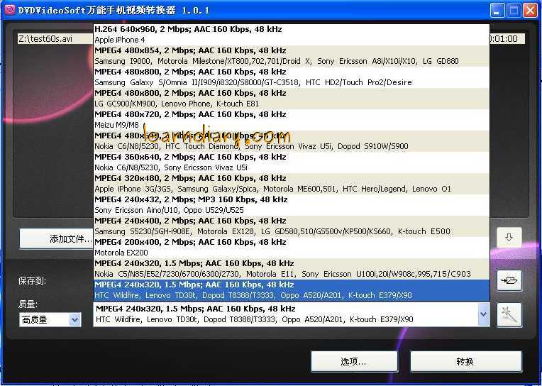542x386 pixels.
Task: Choose MPEG4 240x432 MP3 Sony Ericsson Aino preset
Action: coord(291,205)
